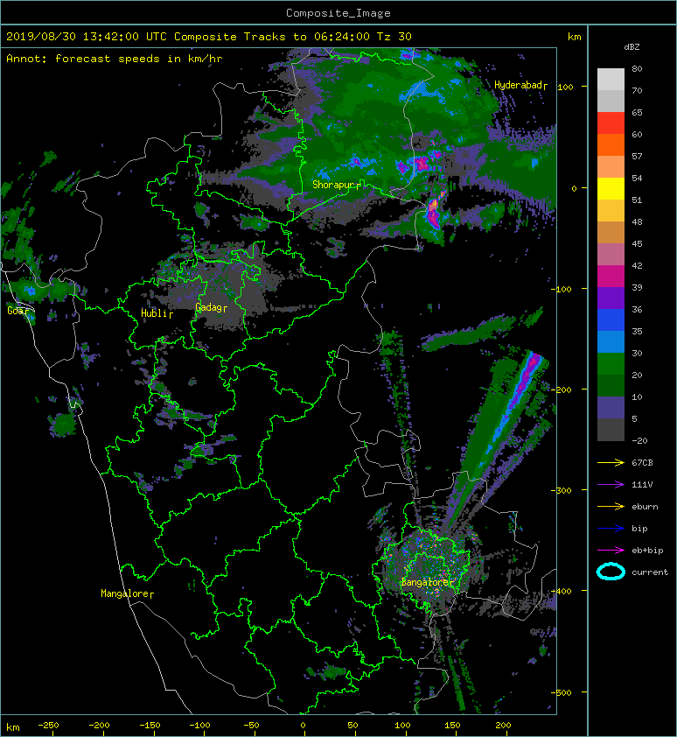Click the light blue 35 dBZ swatch

coord(611,341)
